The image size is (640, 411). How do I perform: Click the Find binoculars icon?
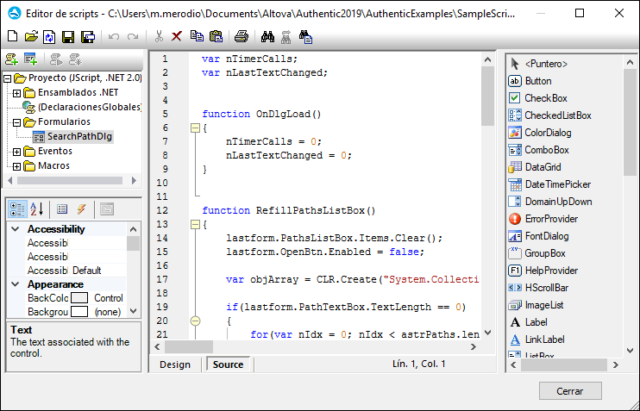click(267, 36)
